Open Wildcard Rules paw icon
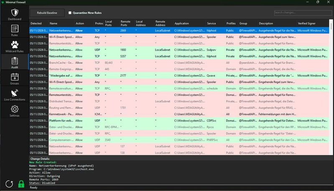This screenshot has height=191, width=334. [15, 45]
